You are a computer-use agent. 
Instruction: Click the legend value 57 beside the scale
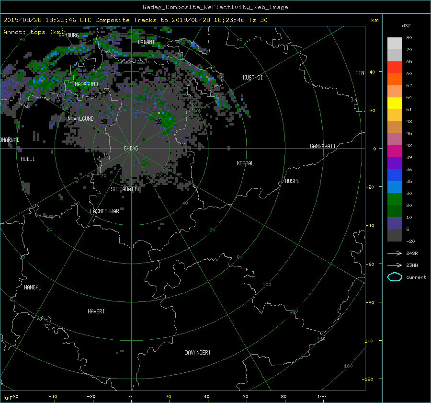point(409,86)
